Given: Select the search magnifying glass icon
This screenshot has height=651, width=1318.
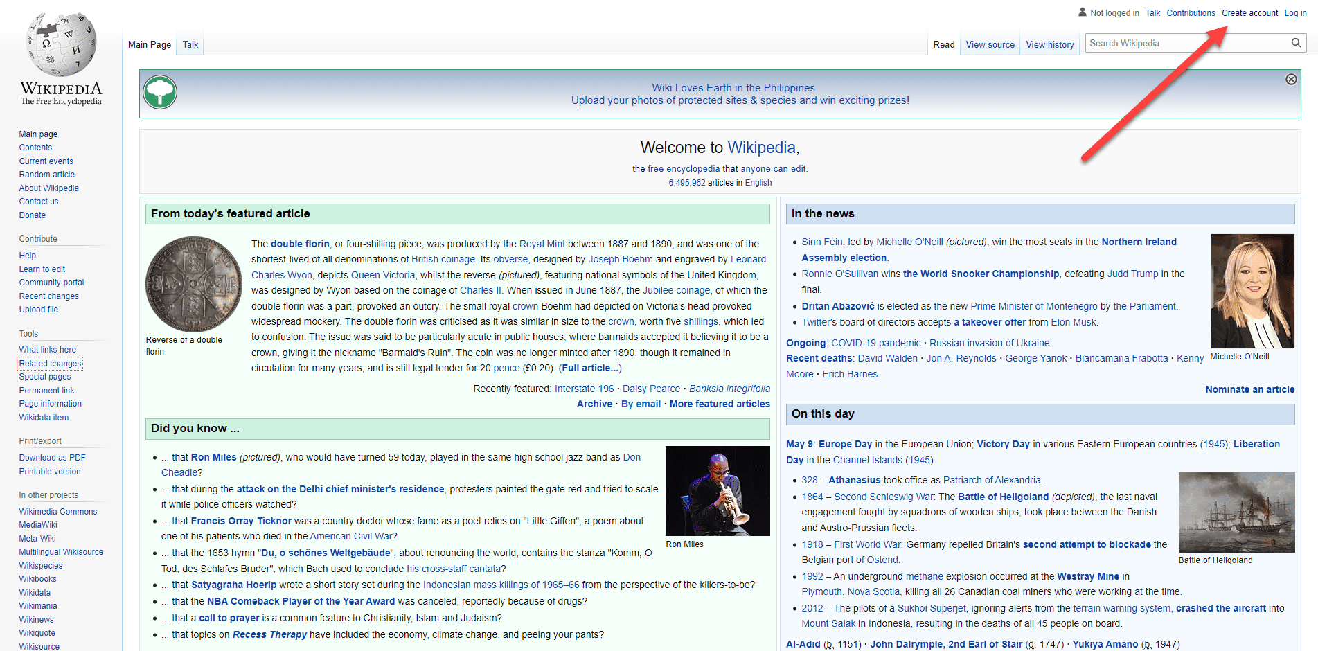Looking at the screenshot, I should pyautogui.click(x=1296, y=43).
